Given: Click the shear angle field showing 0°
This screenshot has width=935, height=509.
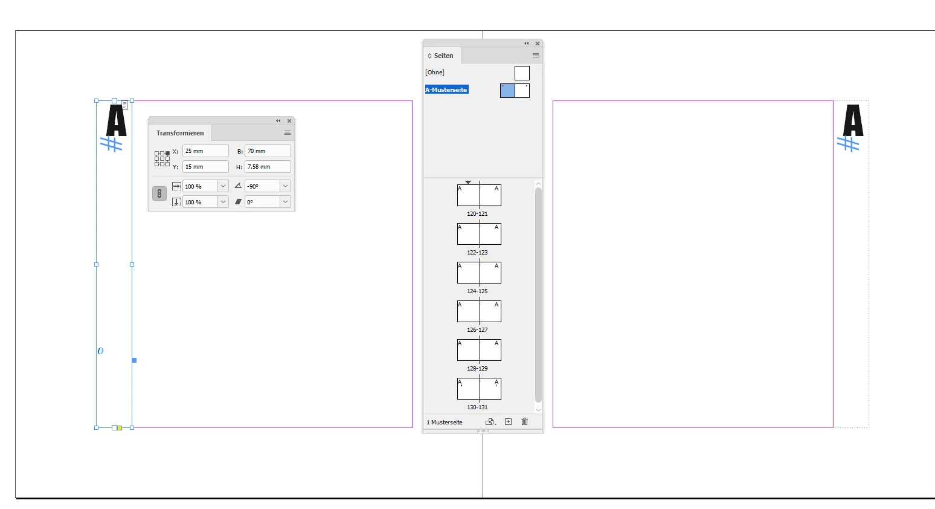Looking at the screenshot, I should (262, 202).
